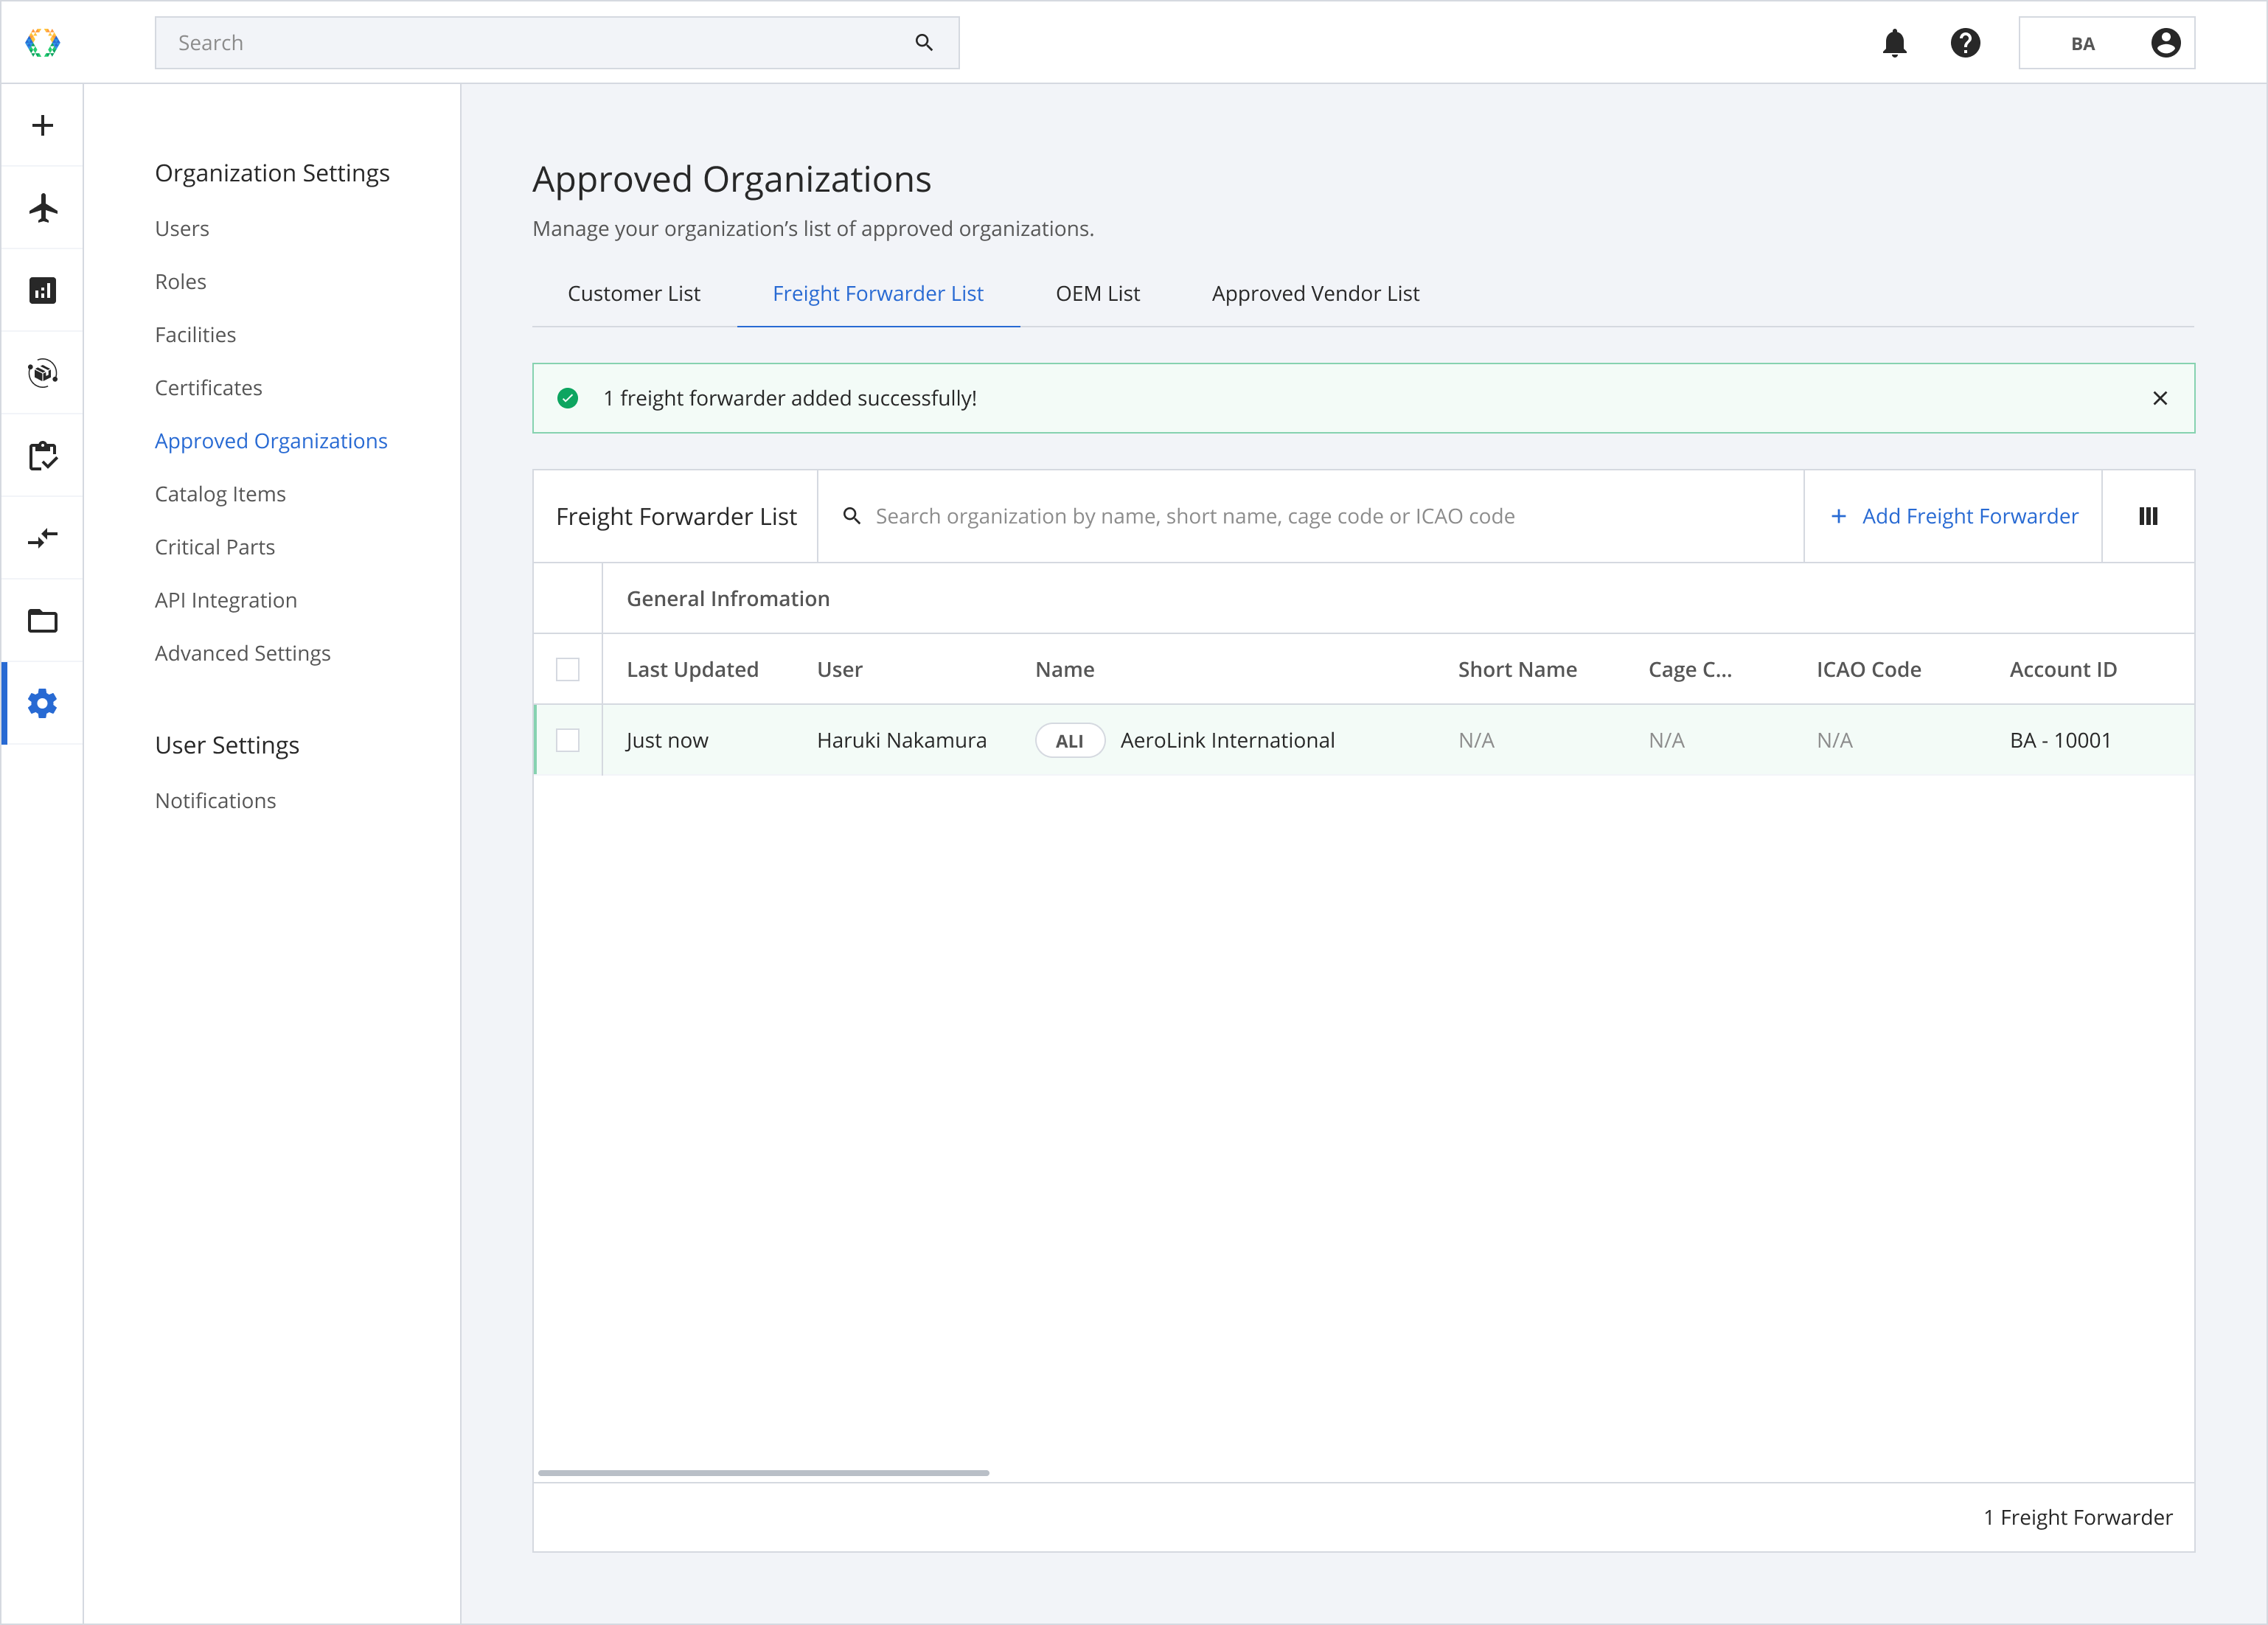Viewport: 2268px width, 1625px height.
Task: Open the column settings icon
Action: 2148,516
